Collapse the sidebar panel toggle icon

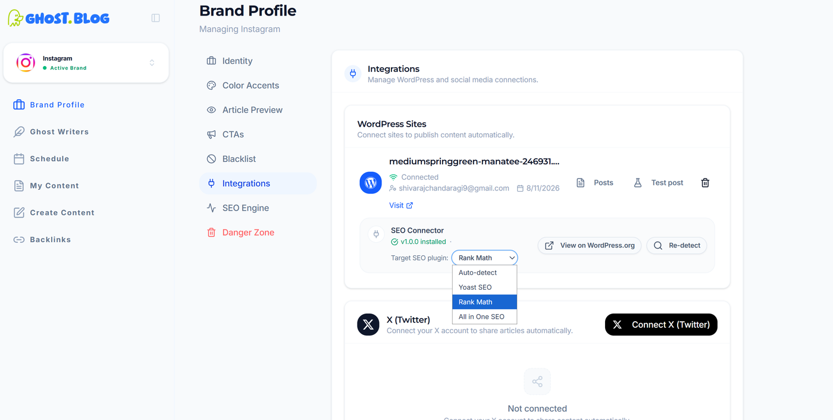[x=156, y=18]
